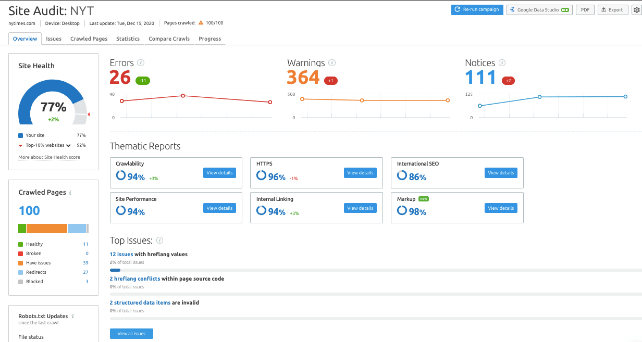
Task: Click the total errors number 26
Action: (x=120, y=78)
